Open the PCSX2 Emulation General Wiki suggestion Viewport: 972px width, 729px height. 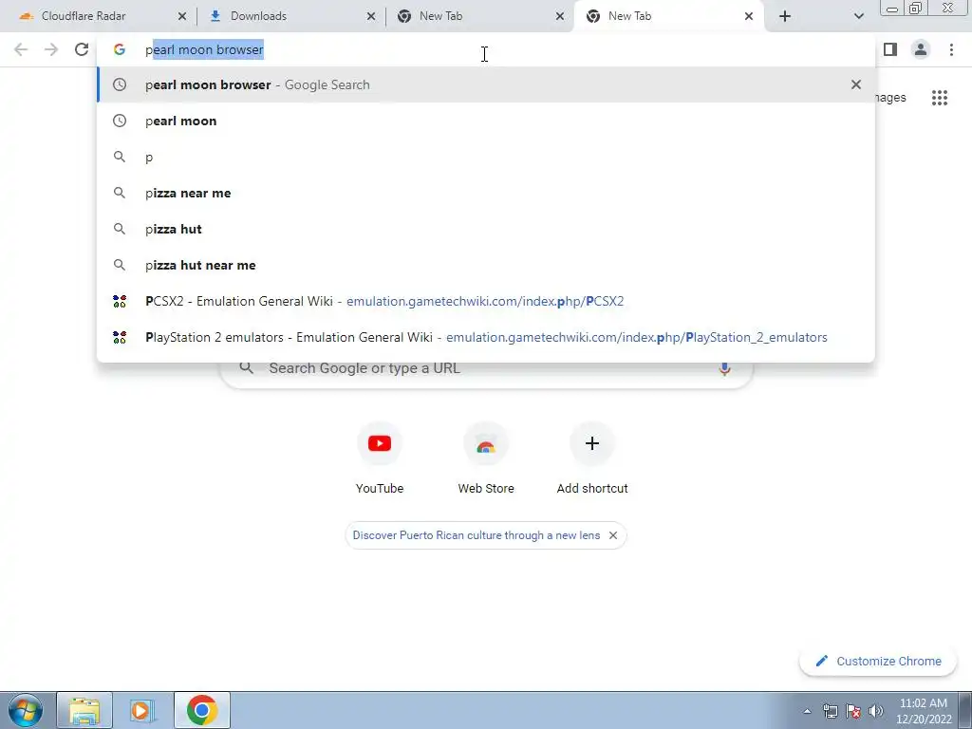pos(486,301)
